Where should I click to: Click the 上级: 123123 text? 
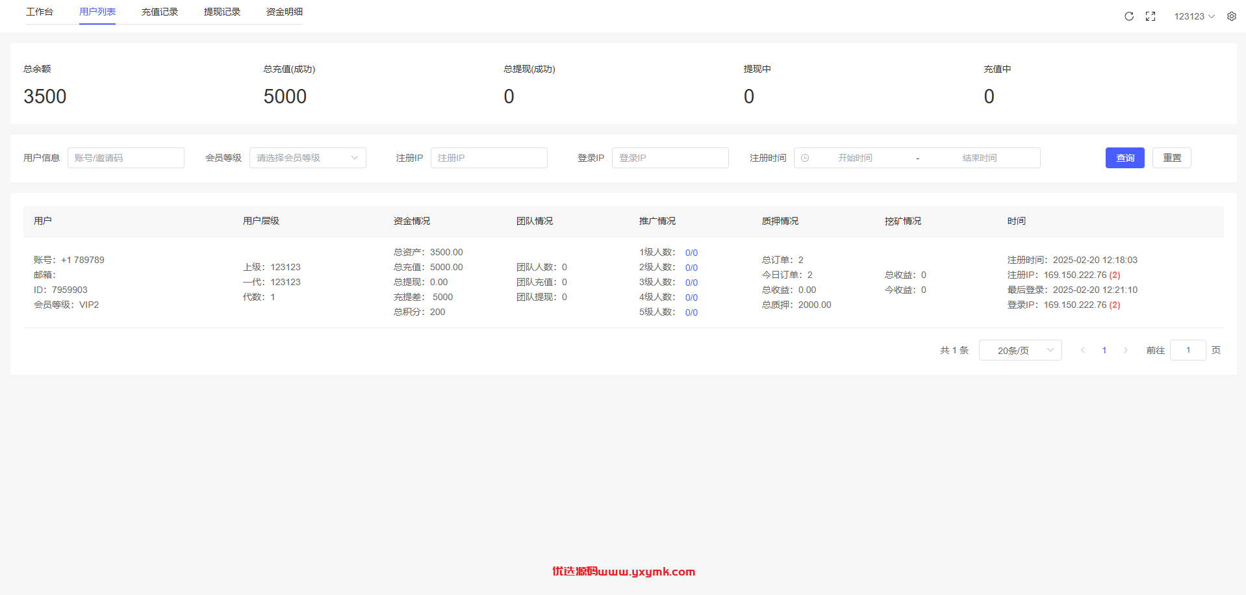272,267
